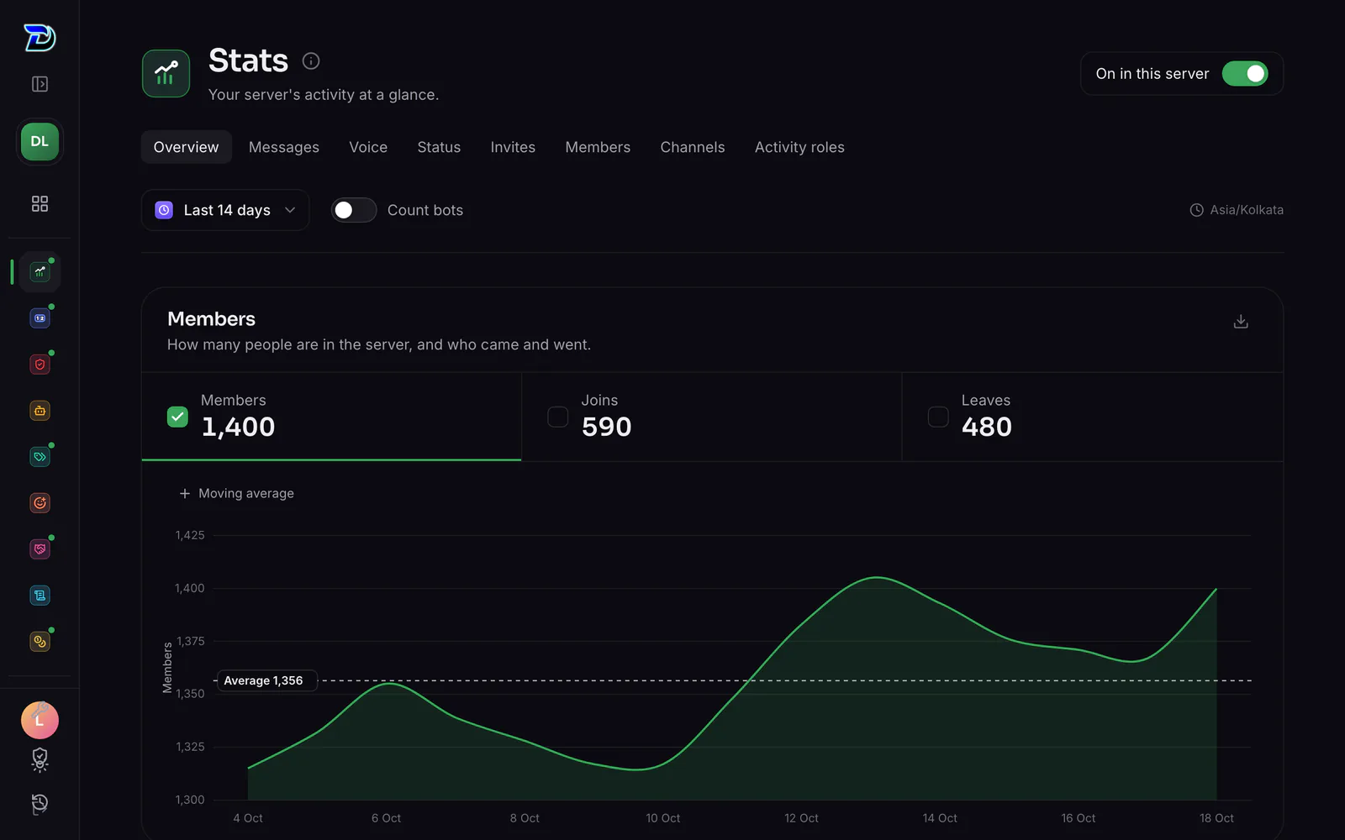Click the '1,425' y-axis label
The image size is (1345, 840).
coord(190,535)
